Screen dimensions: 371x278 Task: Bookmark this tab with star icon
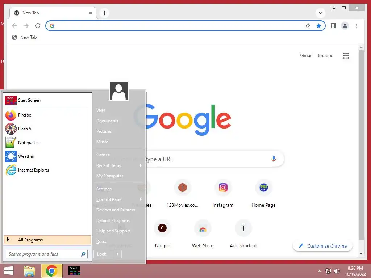(319, 26)
